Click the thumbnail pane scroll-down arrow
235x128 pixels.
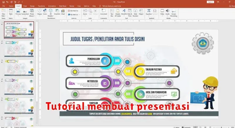[37, 125]
